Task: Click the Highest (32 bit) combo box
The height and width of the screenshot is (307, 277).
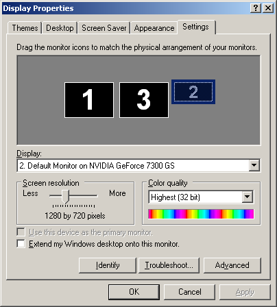Action: (201, 197)
